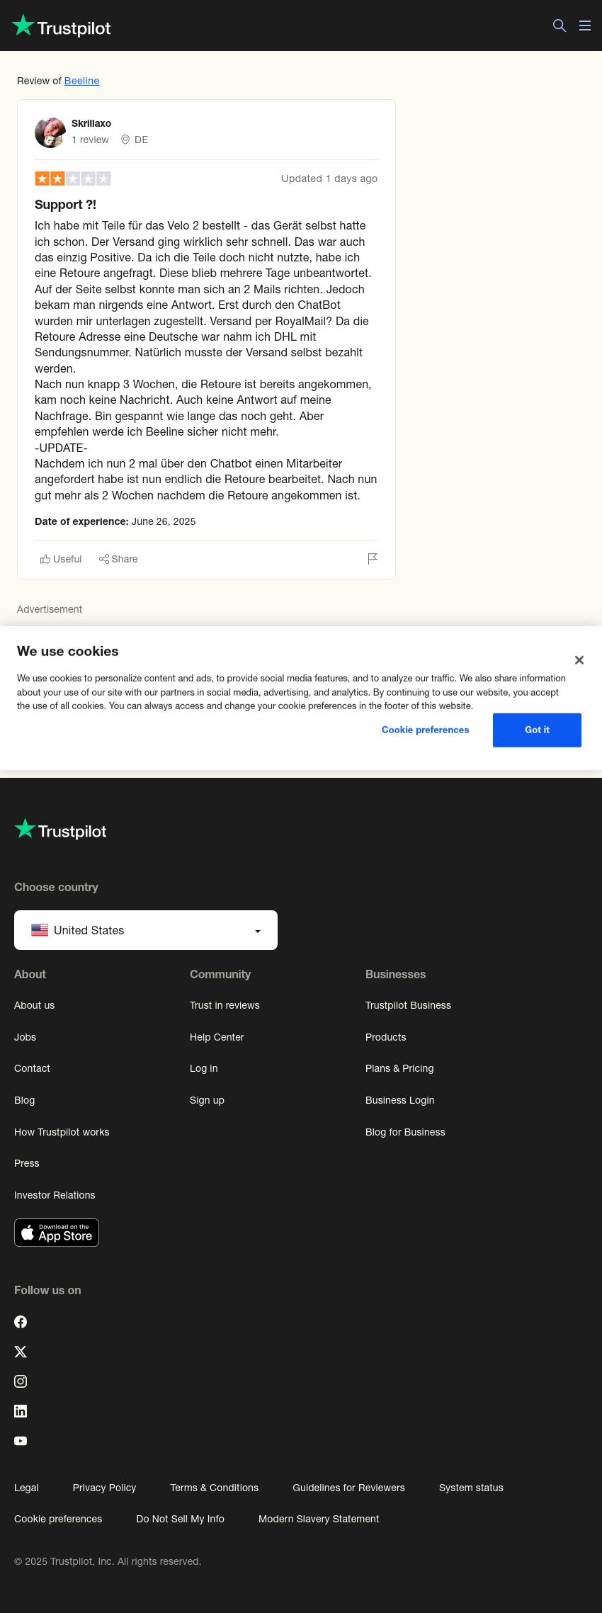Open the About us footer link
The height and width of the screenshot is (1613, 602).
pos(34,1005)
